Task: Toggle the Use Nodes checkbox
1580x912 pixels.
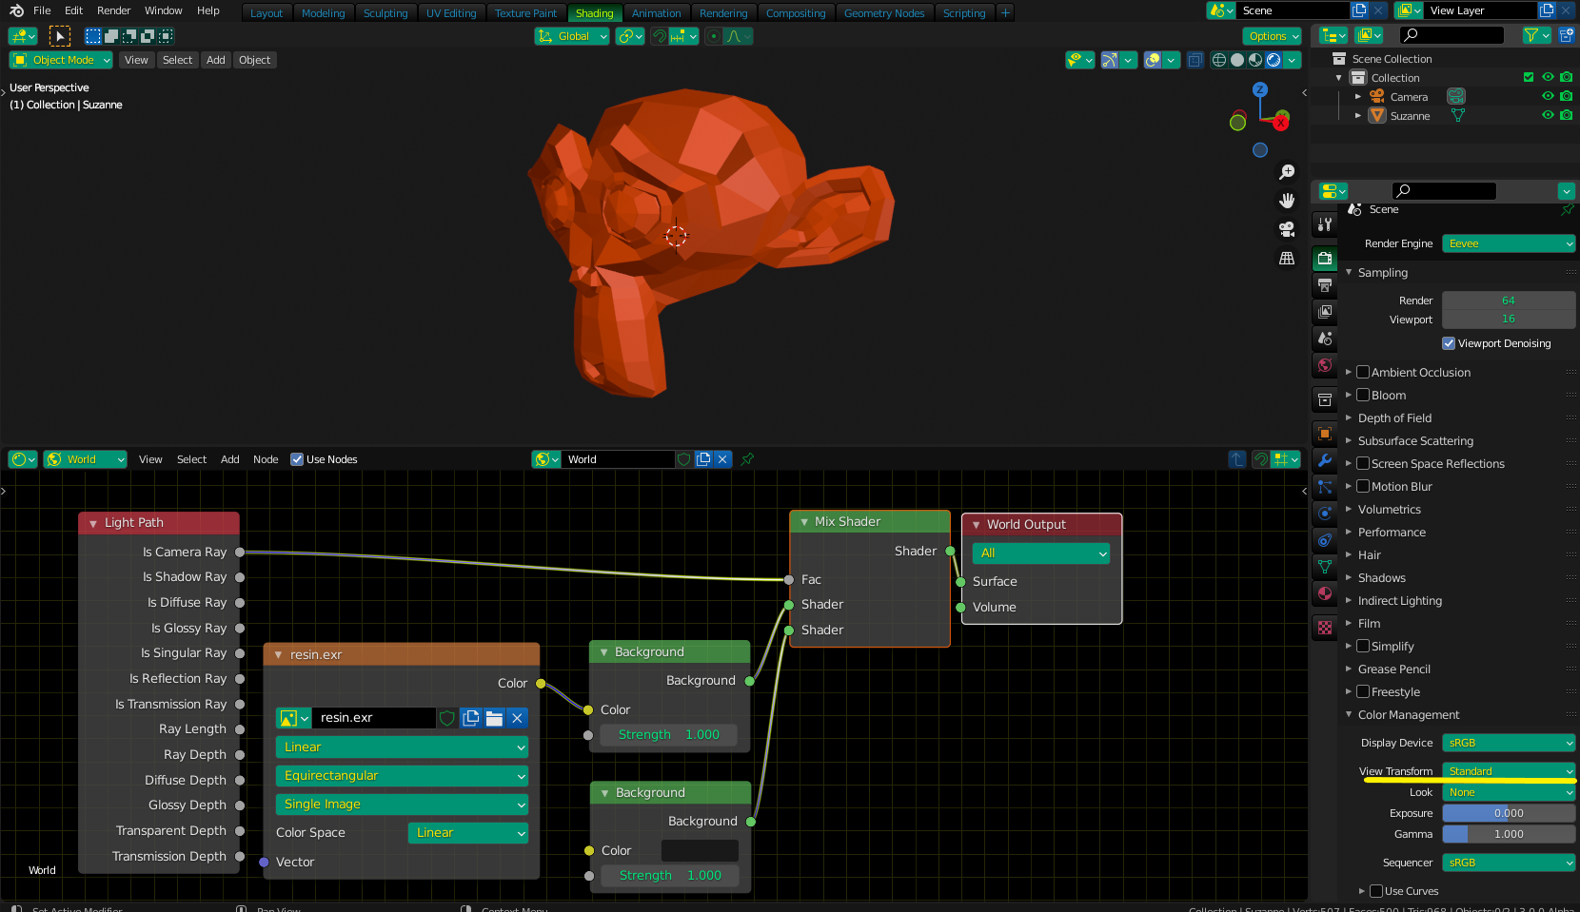Action: point(297,459)
